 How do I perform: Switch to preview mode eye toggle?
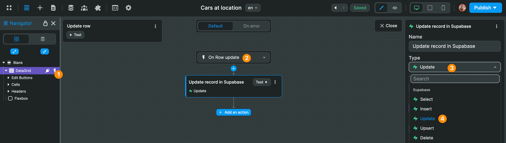395,8
